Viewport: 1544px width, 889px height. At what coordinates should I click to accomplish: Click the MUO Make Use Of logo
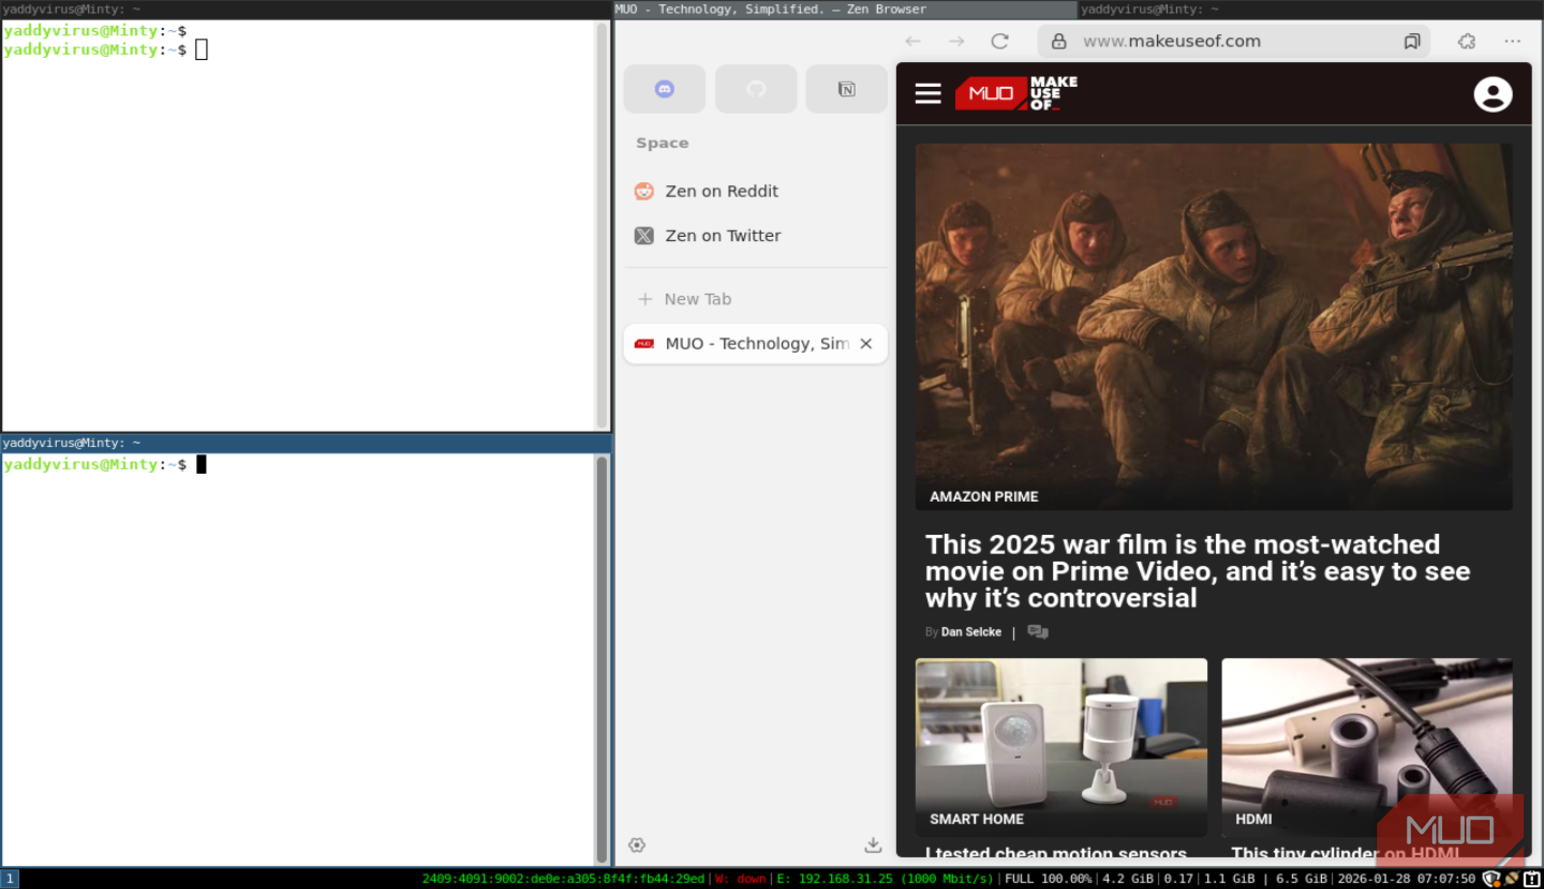pyautogui.click(x=1016, y=93)
